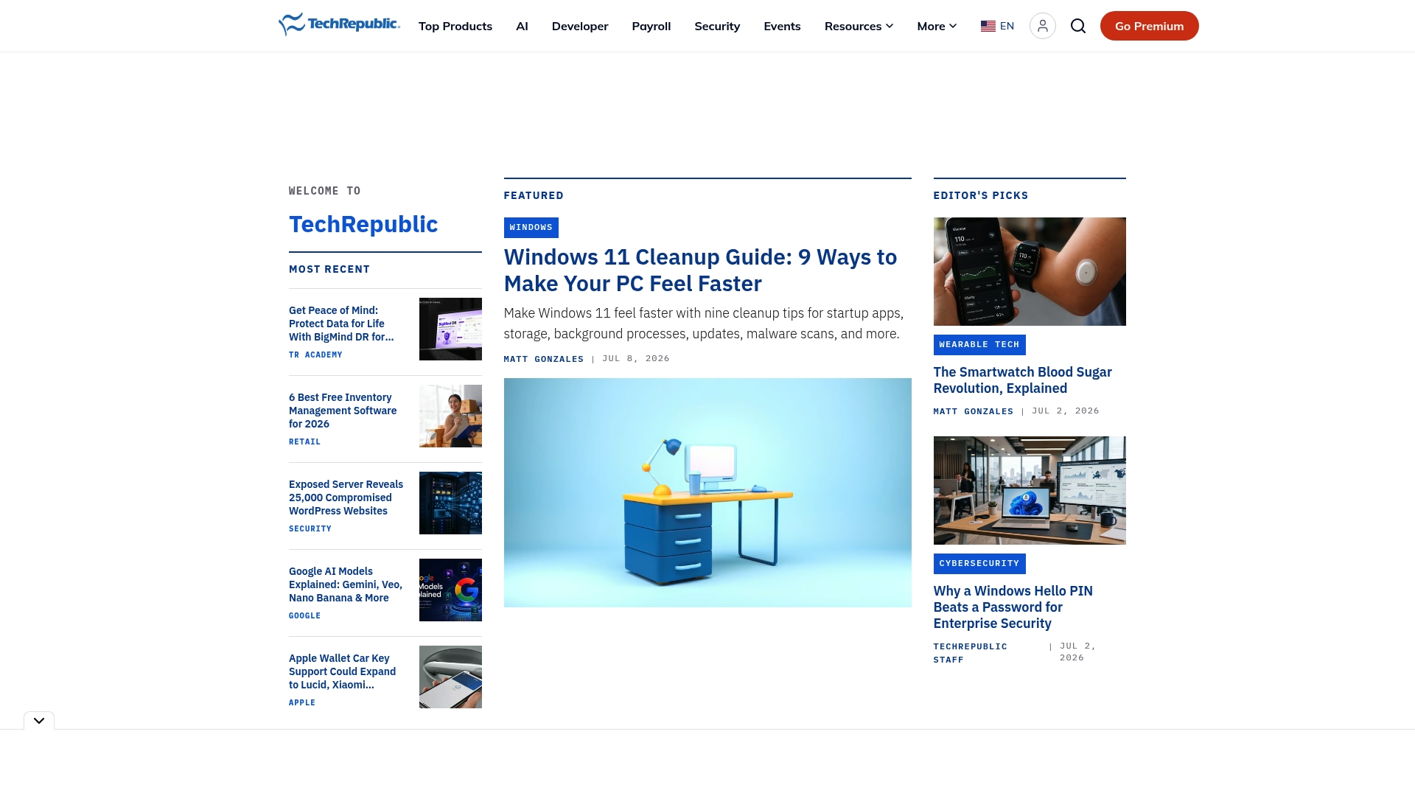1415x796 pixels.
Task: Select the US flag EN language selector
Action: pos(997,26)
